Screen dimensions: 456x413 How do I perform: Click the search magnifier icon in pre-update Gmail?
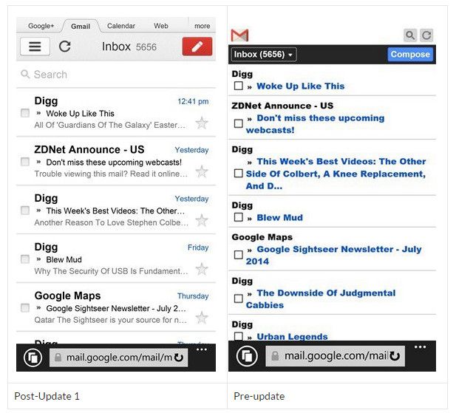tap(410, 35)
